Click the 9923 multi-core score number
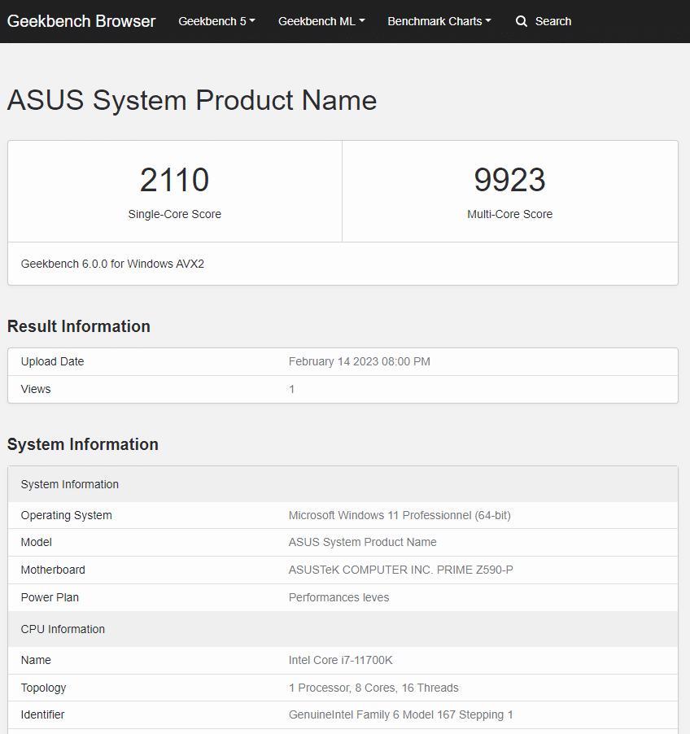 (510, 180)
